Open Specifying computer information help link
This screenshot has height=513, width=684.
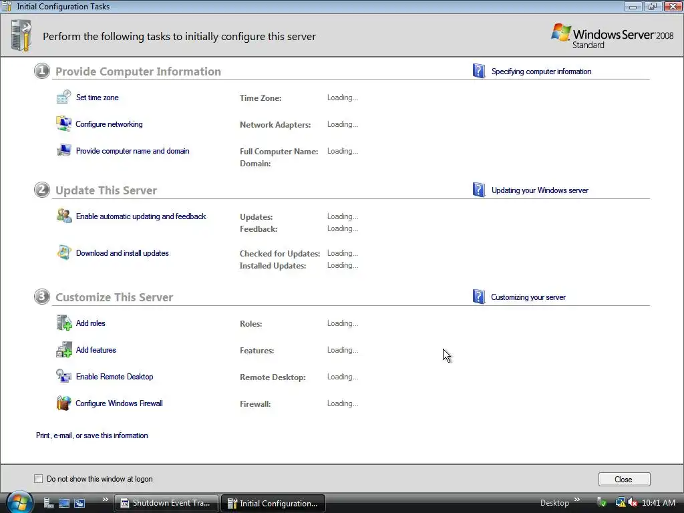541,71
